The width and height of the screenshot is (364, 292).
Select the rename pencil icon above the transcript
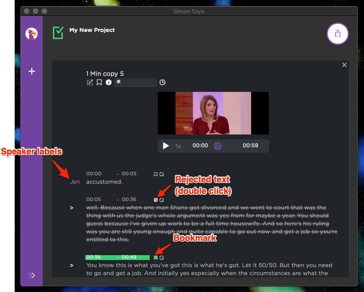coord(90,83)
